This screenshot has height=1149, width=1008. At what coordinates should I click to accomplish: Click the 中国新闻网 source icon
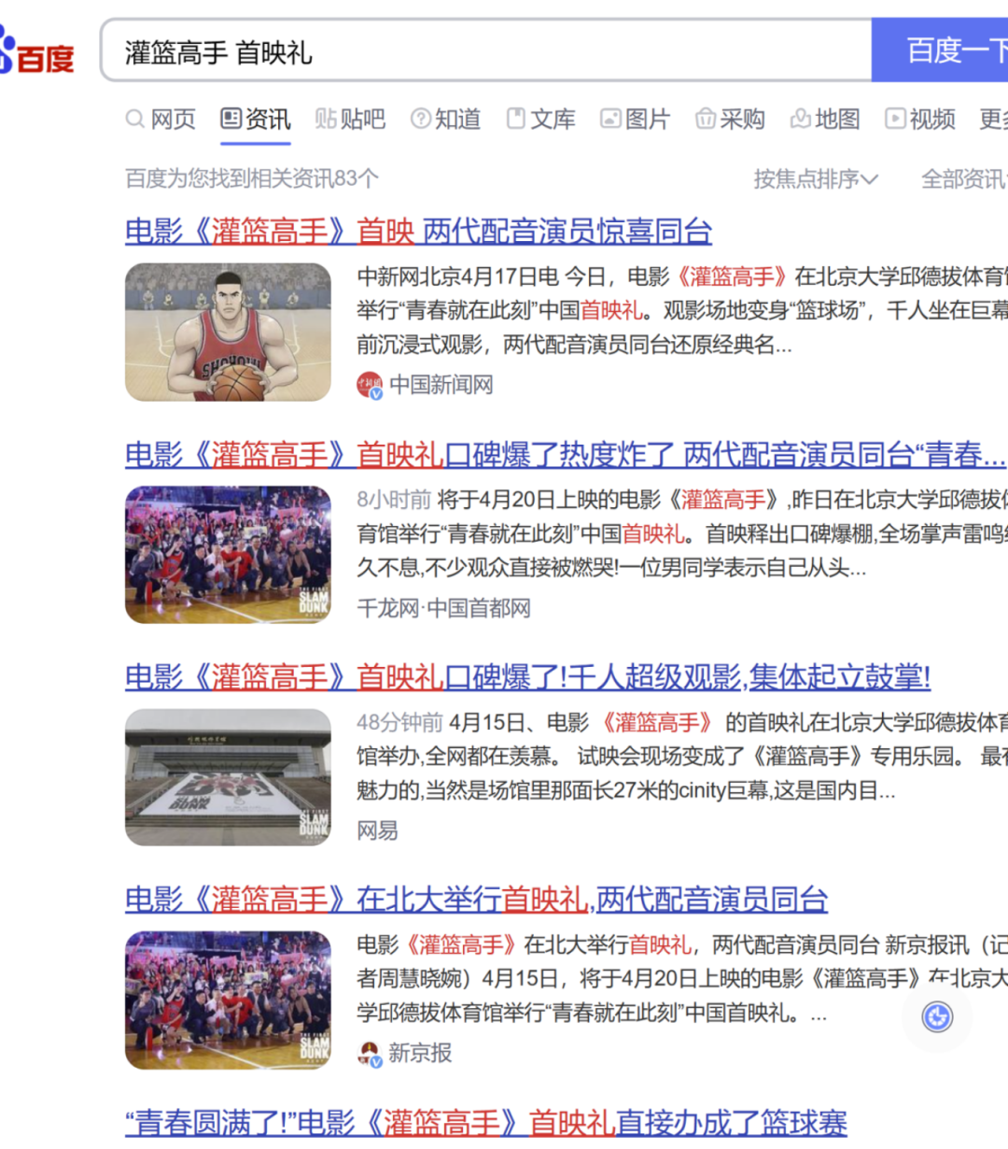click(370, 385)
